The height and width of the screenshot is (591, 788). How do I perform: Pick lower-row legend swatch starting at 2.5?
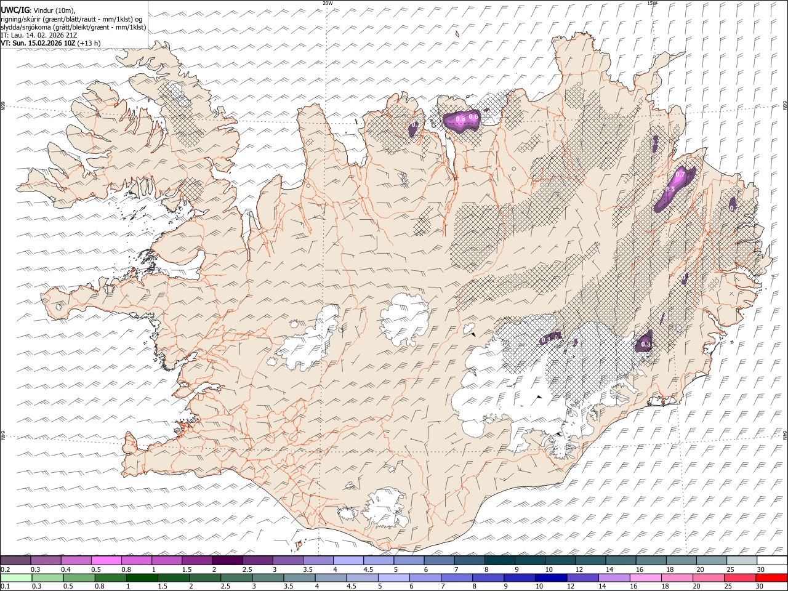pos(236,577)
